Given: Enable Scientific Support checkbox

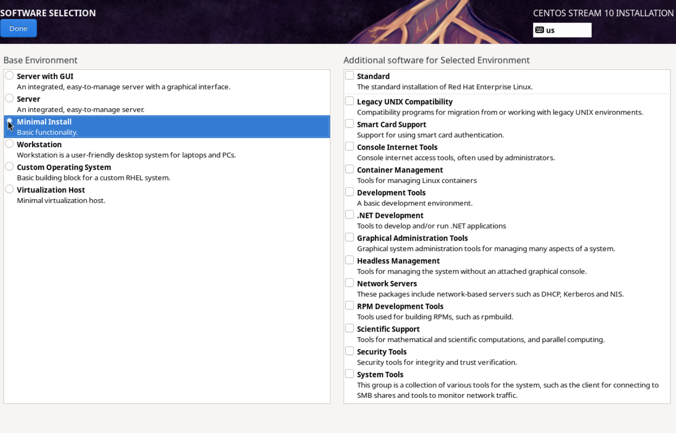Looking at the screenshot, I should pos(350,328).
